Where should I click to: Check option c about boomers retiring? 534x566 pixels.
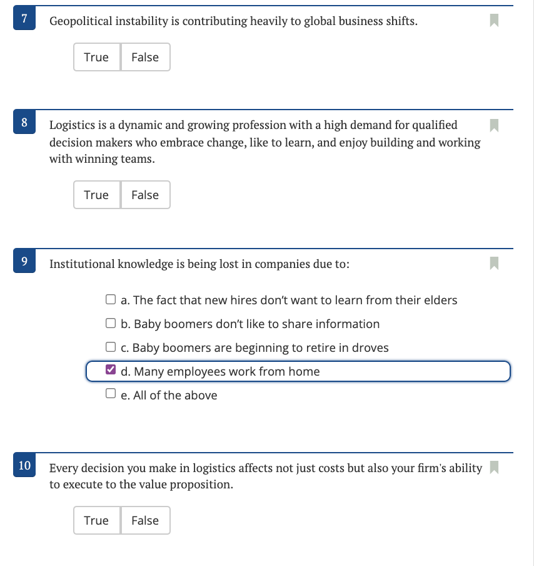pyautogui.click(x=111, y=347)
